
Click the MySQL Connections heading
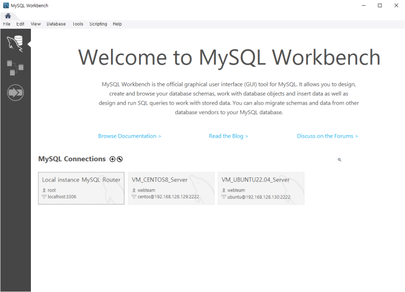point(72,159)
